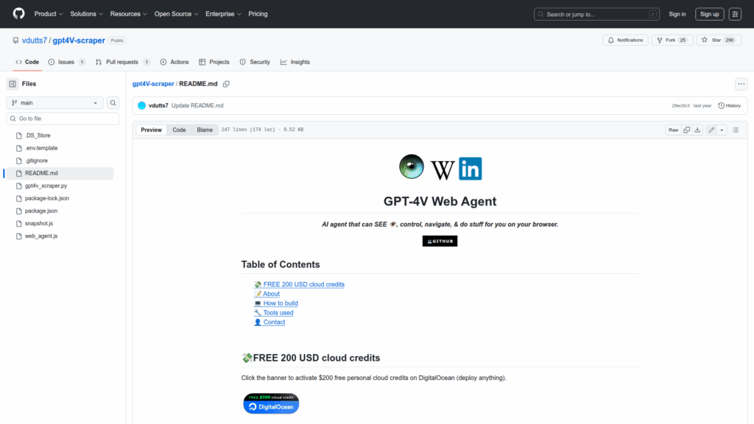Copy the README.md file path
The image size is (754, 424).
(226, 84)
